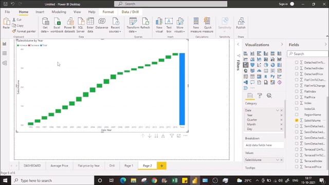Click the filter icon under the chart

[172, 136]
